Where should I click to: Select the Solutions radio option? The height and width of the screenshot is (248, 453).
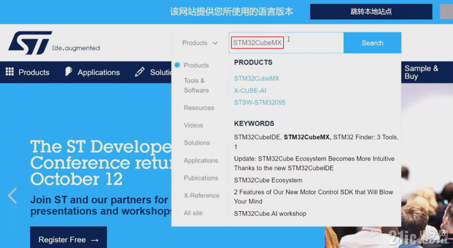point(177,142)
